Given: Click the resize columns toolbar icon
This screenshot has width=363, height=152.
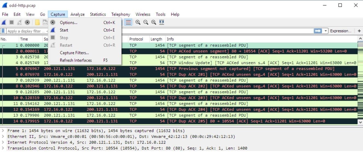Looking at the screenshot, I should [162, 22].
